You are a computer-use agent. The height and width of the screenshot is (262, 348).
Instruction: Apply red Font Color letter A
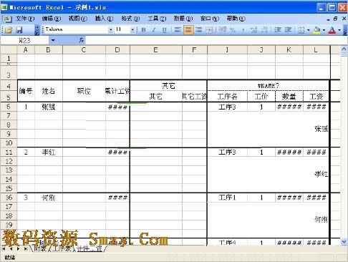tap(332, 30)
